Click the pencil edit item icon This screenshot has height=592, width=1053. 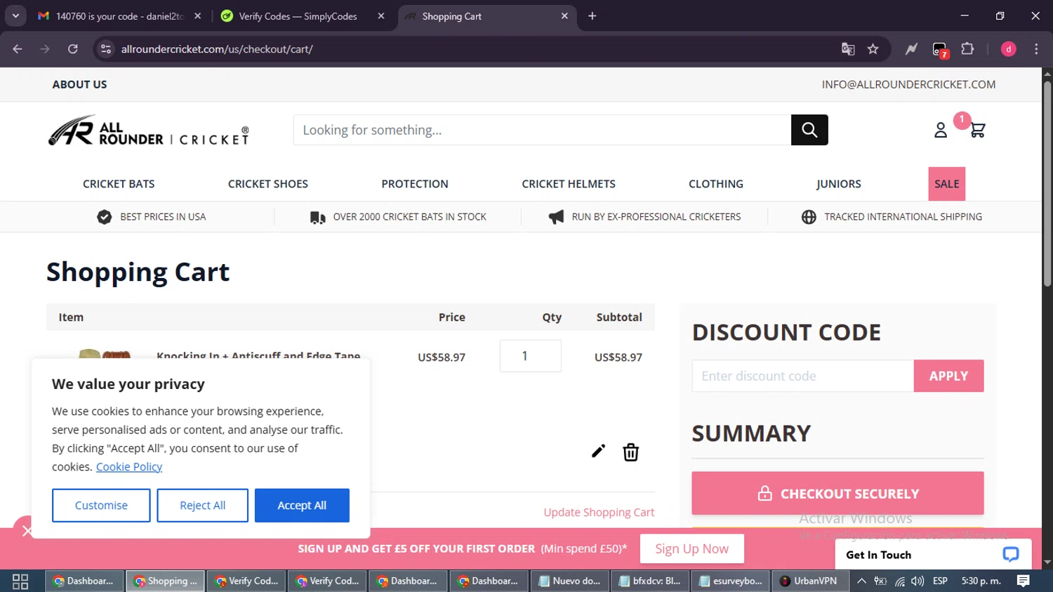click(x=598, y=452)
